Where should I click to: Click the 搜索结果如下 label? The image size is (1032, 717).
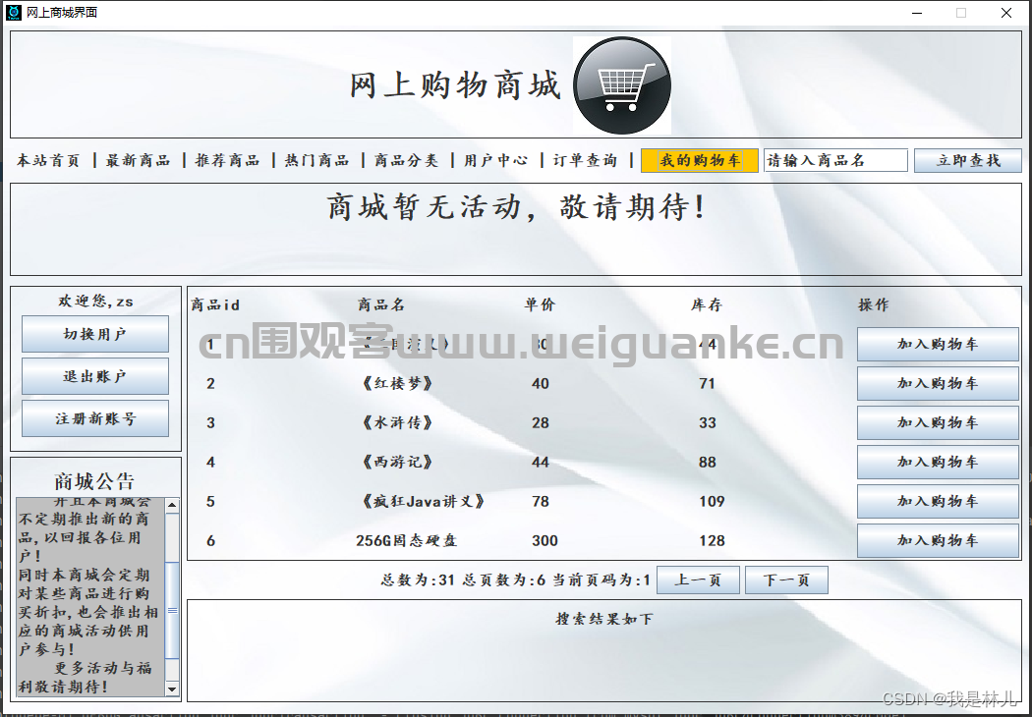pyautogui.click(x=604, y=619)
